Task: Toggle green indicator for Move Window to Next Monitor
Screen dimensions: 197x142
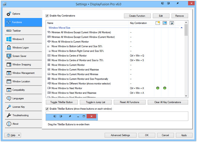Action: point(158,88)
